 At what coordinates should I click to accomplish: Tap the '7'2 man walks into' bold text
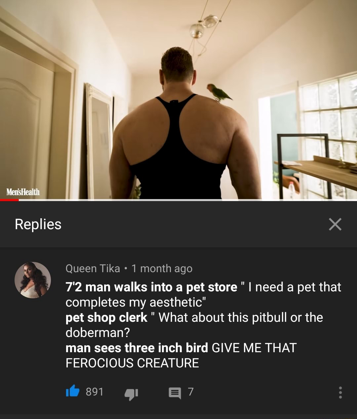coord(124,287)
